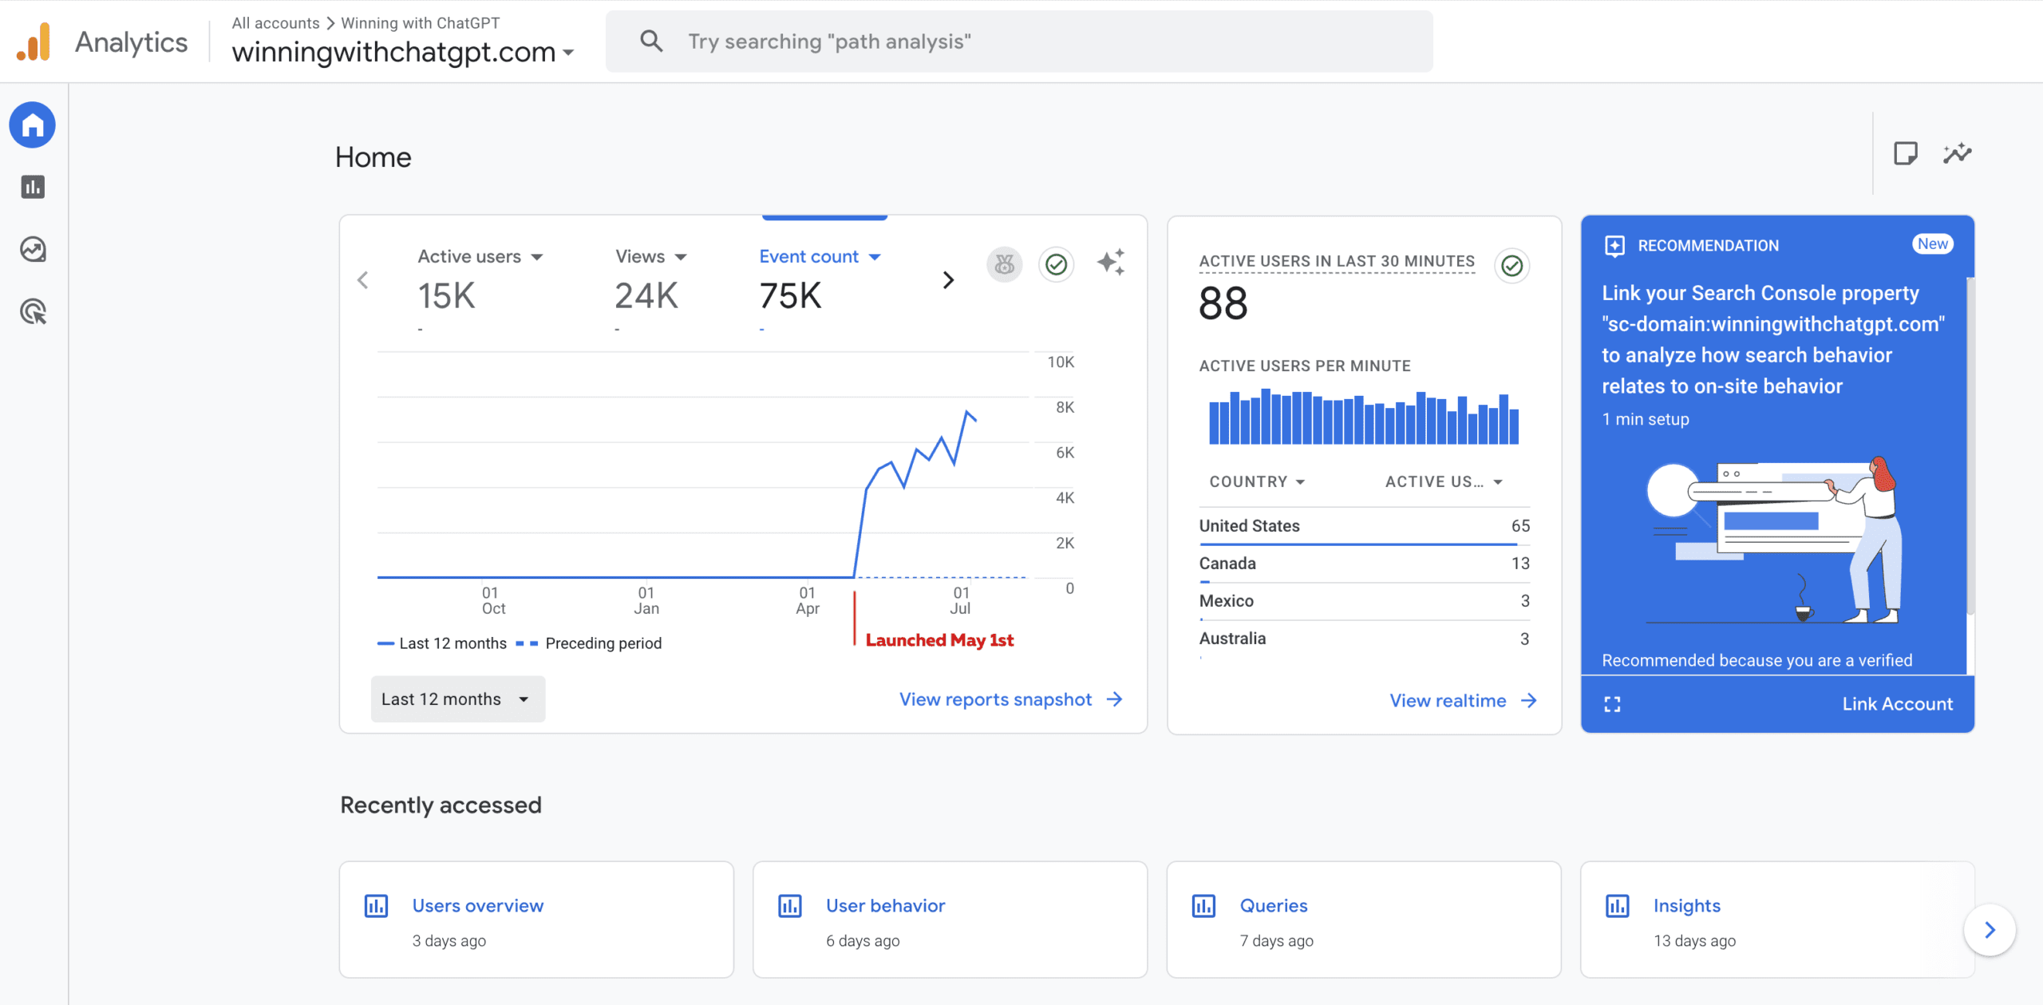Click the User behavior report icon
Image resolution: width=2043 pixels, height=1005 pixels.
coord(790,906)
